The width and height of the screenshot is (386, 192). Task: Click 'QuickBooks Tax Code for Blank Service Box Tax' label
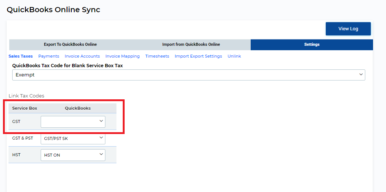tap(67, 66)
